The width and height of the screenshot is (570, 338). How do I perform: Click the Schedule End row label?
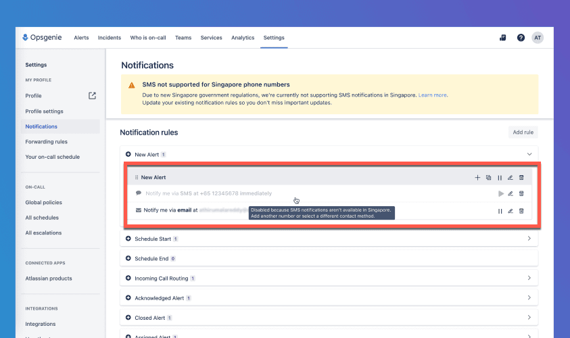151,259
